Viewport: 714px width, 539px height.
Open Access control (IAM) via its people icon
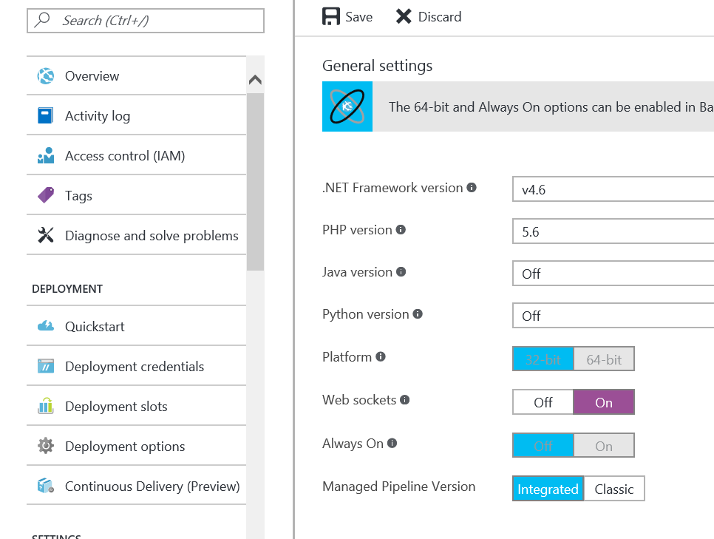pos(46,155)
